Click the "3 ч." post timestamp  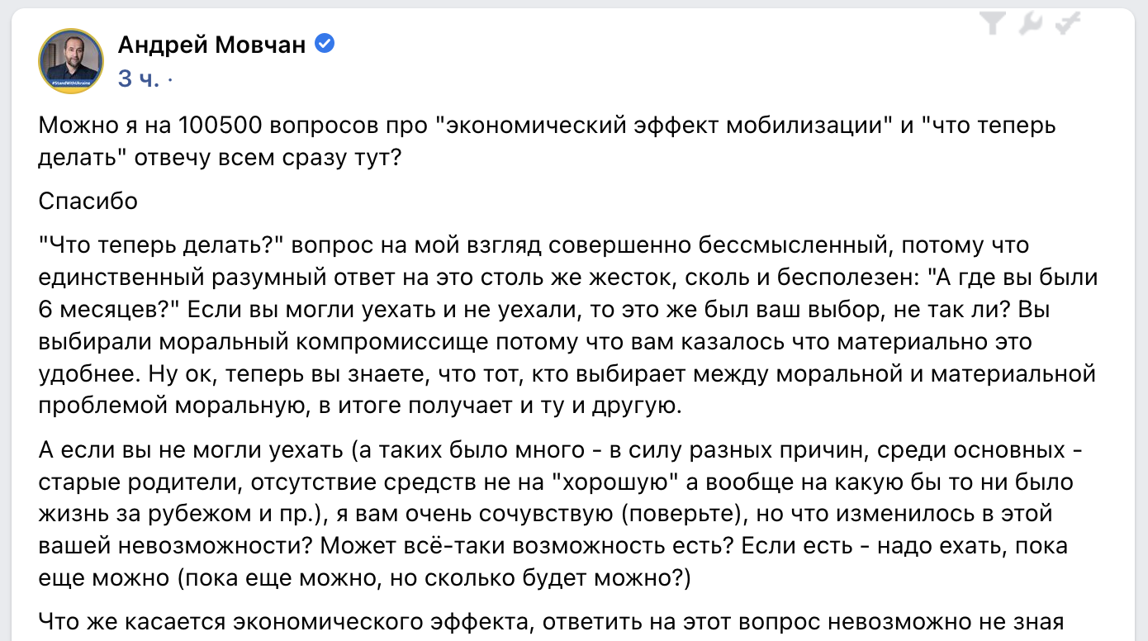click(138, 78)
